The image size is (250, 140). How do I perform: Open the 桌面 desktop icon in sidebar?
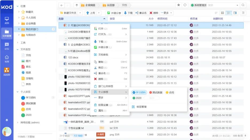pos(7,20)
